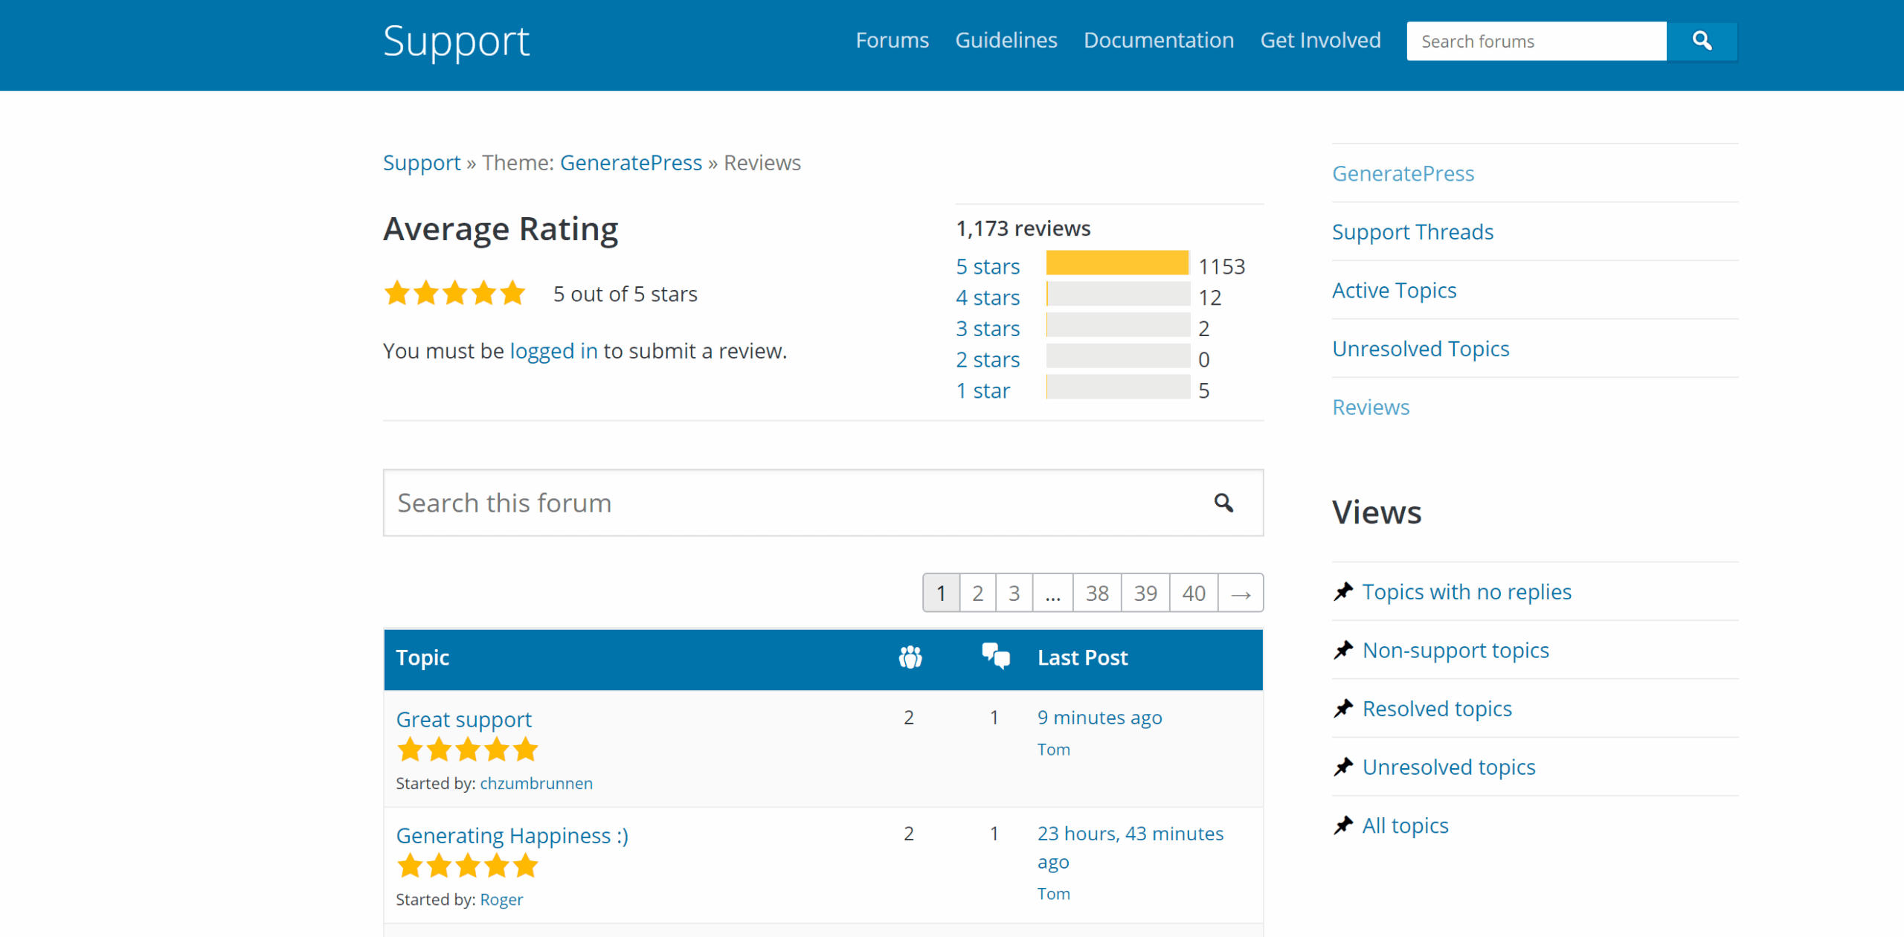Go to page 39
Viewport: 1904px width, 937px height.
coord(1145,593)
